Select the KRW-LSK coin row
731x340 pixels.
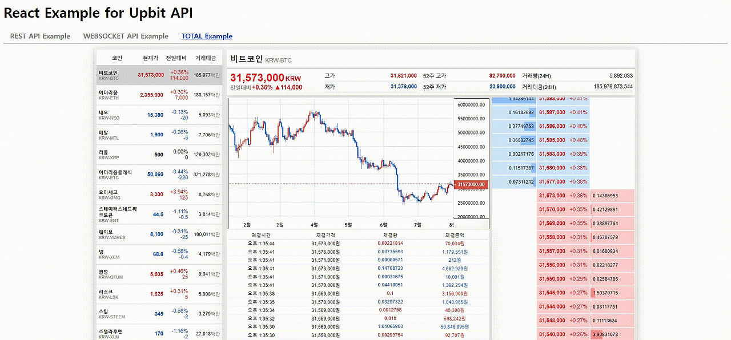click(159, 294)
